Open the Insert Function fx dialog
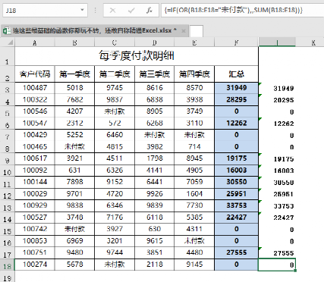This screenshot has height=282, width=324. click(x=149, y=11)
